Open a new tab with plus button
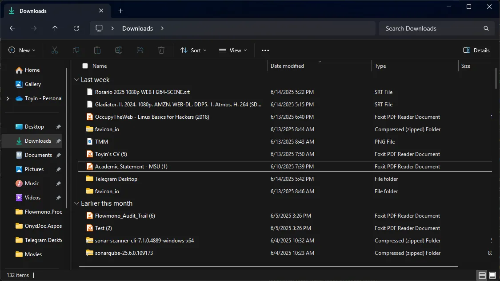Image resolution: width=500 pixels, height=281 pixels. 120,11
